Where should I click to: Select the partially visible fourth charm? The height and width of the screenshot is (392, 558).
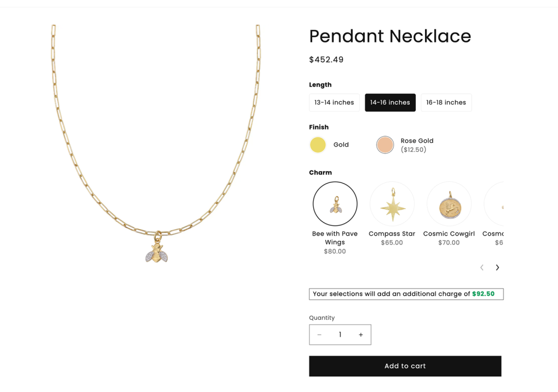[x=495, y=205]
